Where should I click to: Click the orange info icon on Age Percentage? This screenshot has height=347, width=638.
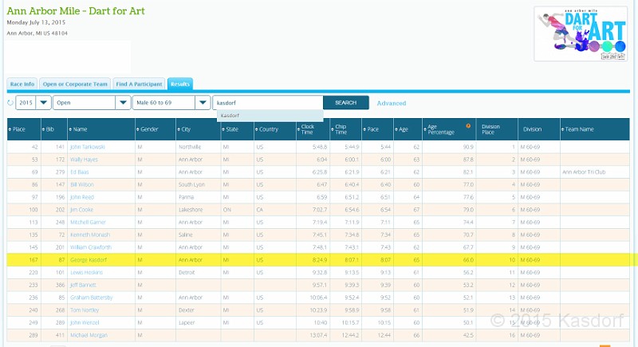click(468, 125)
